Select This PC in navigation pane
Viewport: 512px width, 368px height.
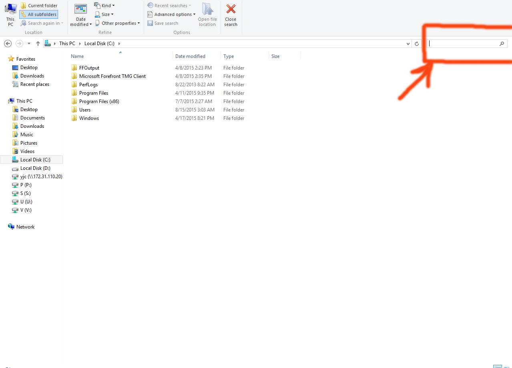(x=24, y=101)
